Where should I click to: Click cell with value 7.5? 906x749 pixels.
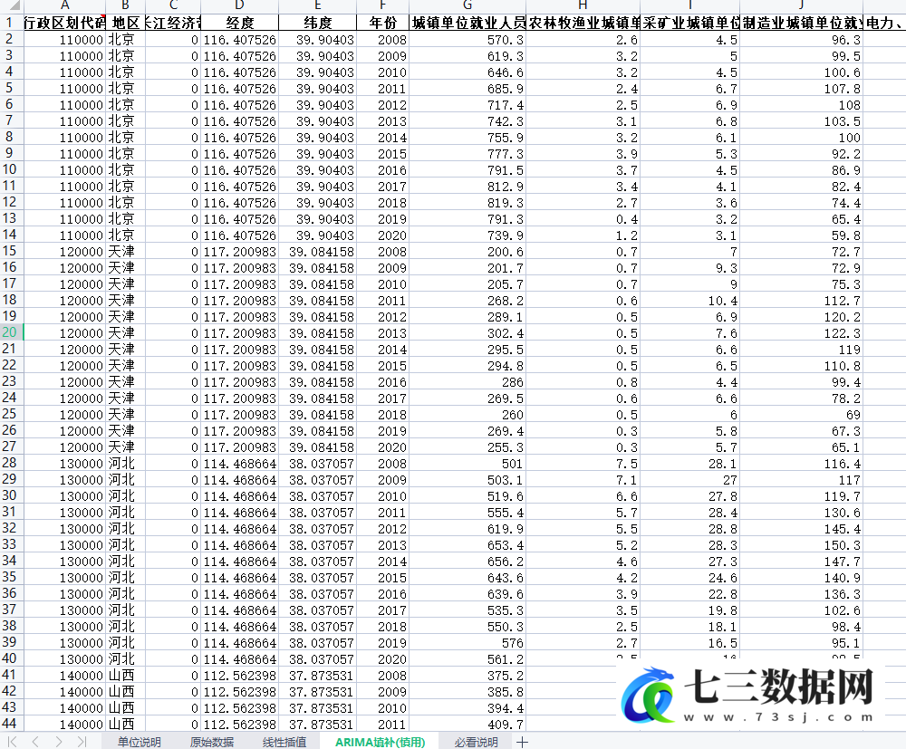tap(583, 464)
